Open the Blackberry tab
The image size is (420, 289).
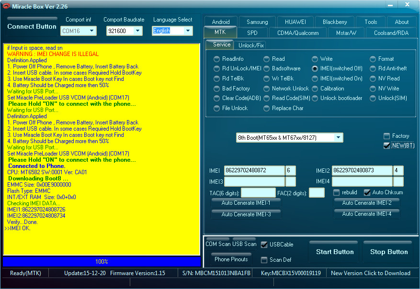(335, 22)
